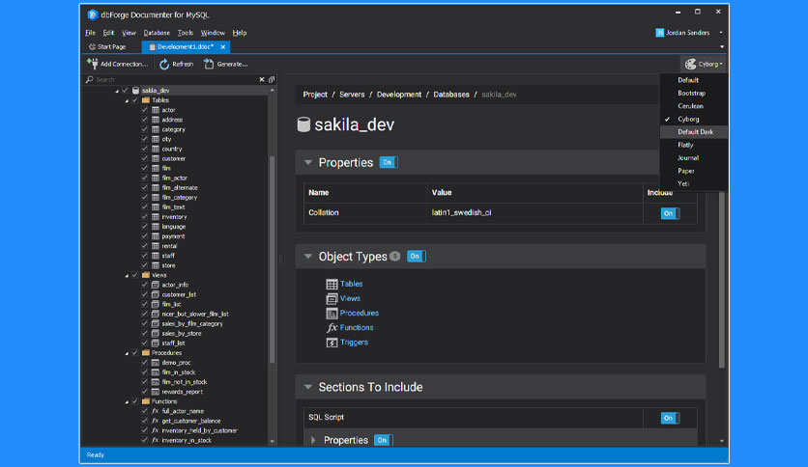Click the Tables folder icon
The image size is (808, 467).
[x=146, y=99]
